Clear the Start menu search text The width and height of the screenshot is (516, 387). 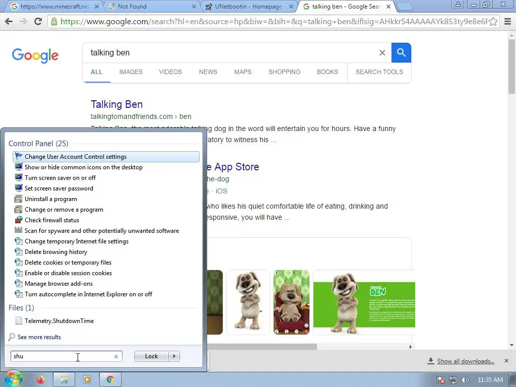pos(116,356)
